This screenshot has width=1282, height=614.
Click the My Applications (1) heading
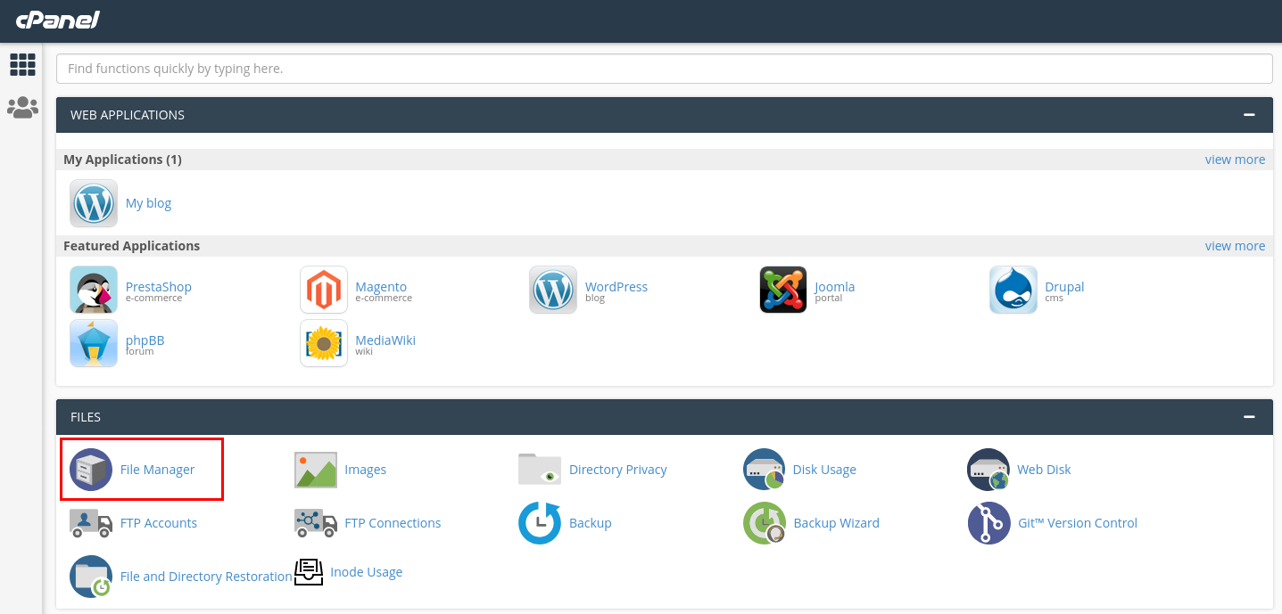click(122, 160)
